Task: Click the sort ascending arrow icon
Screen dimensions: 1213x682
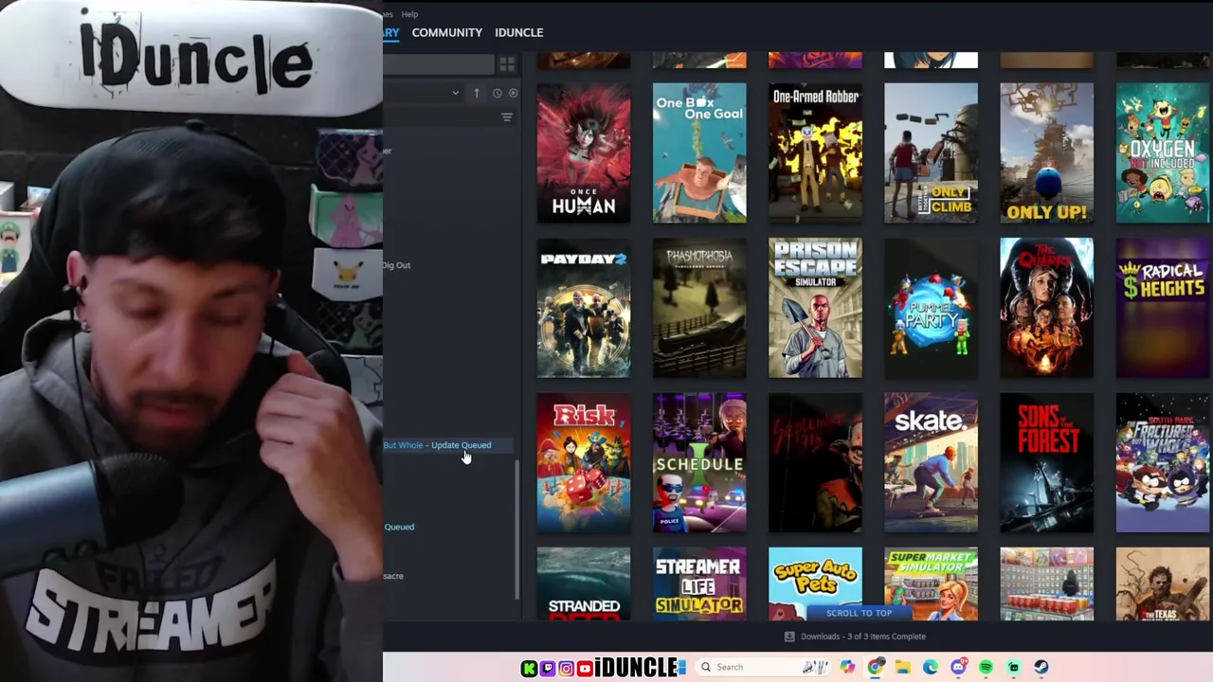Action: coord(477,93)
